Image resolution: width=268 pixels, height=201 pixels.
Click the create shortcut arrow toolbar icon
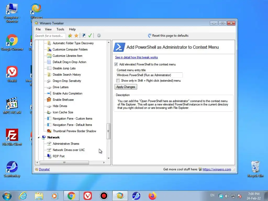pyautogui.click(x=84, y=36)
